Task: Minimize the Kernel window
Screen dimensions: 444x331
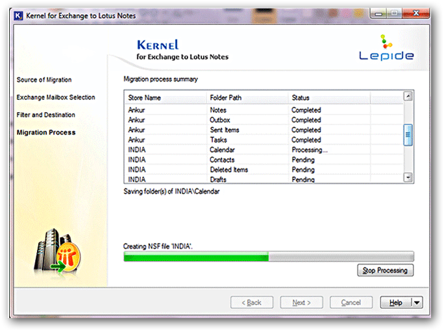Action: tap(378, 14)
